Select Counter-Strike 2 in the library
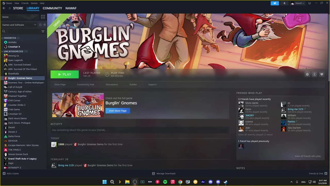This screenshot has width=330, height=186. click(x=17, y=105)
